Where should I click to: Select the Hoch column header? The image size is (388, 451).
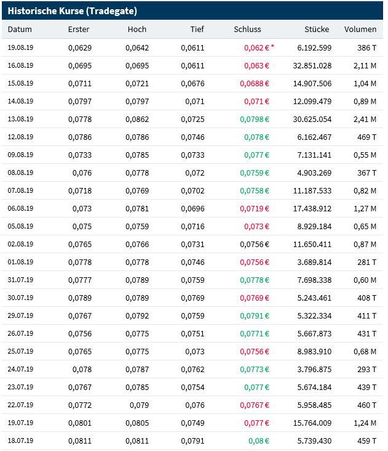point(137,29)
